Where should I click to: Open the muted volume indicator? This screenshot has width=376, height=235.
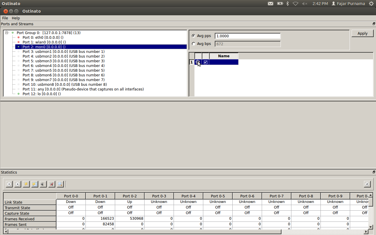pos(305,4)
